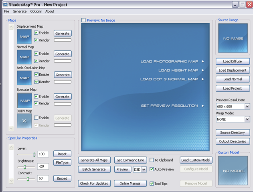The width and height of the screenshot is (253, 192).
Task: Click the Load Diffuse button
Action: coord(233,61)
